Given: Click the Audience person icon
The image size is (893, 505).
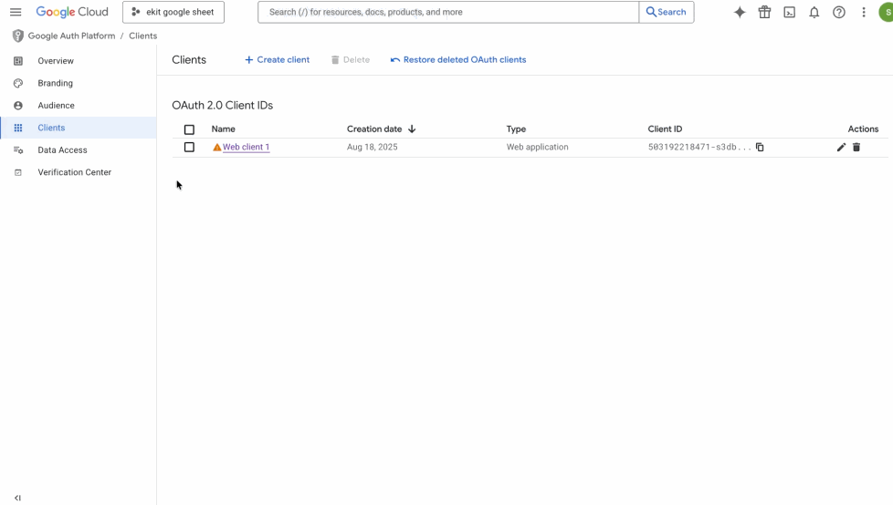Looking at the screenshot, I should pos(18,105).
